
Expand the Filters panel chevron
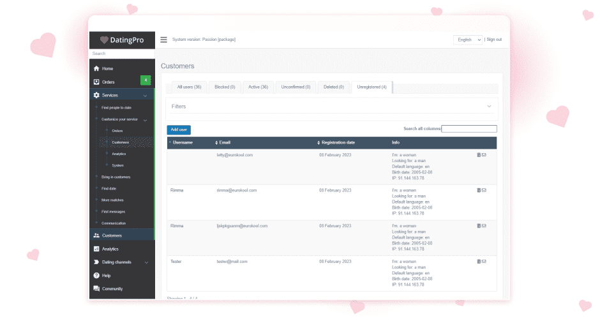click(x=489, y=107)
